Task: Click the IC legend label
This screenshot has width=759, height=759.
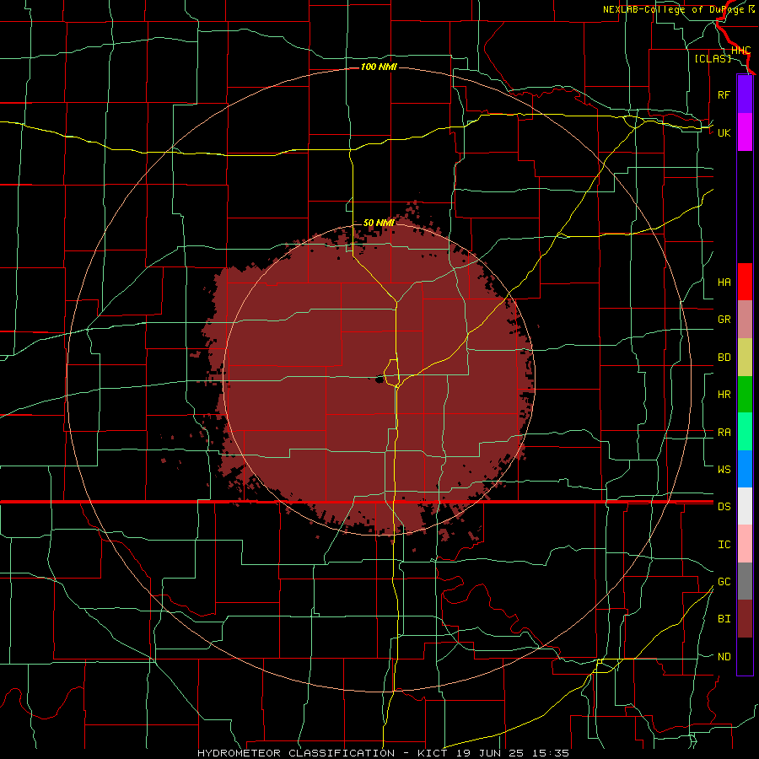Action: click(724, 545)
